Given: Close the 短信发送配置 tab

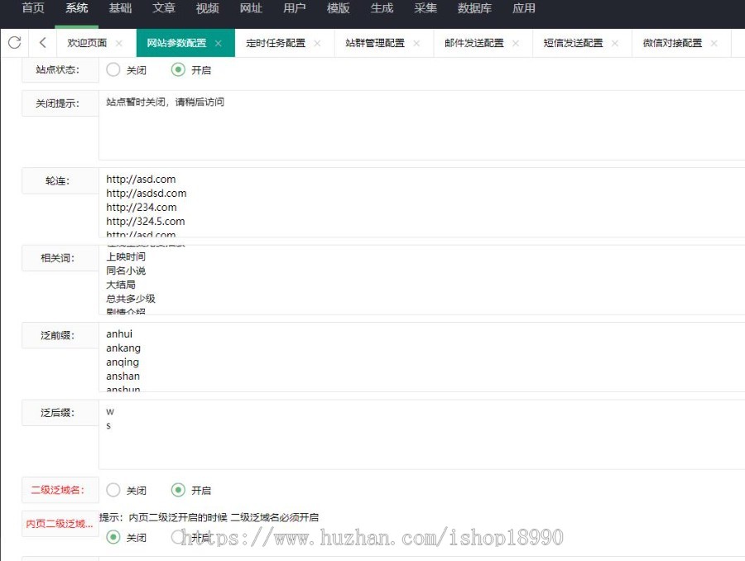Looking at the screenshot, I should [x=615, y=43].
